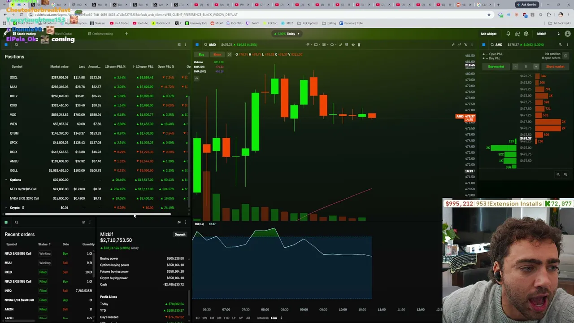Image resolution: width=574 pixels, height=323 pixels.
Task: Select the 5Y chart range
Action: (x=241, y=318)
